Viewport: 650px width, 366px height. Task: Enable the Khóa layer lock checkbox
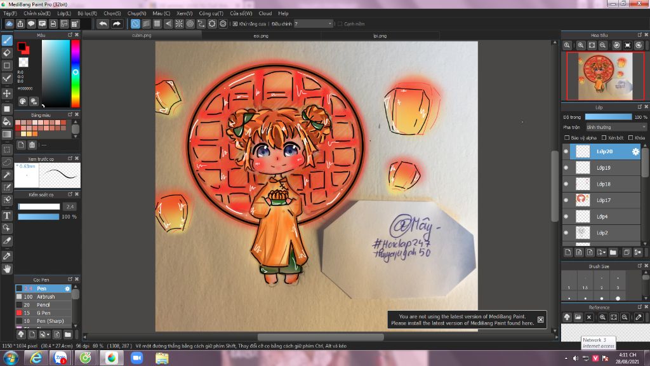(x=631, y=138)
